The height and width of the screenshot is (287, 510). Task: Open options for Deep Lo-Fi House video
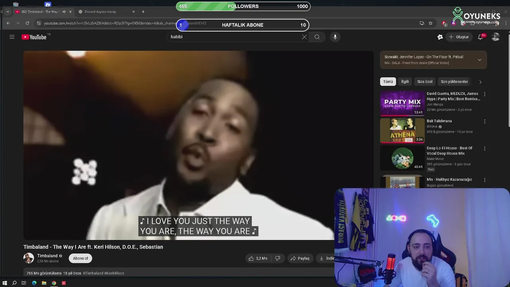pos(484,148)
